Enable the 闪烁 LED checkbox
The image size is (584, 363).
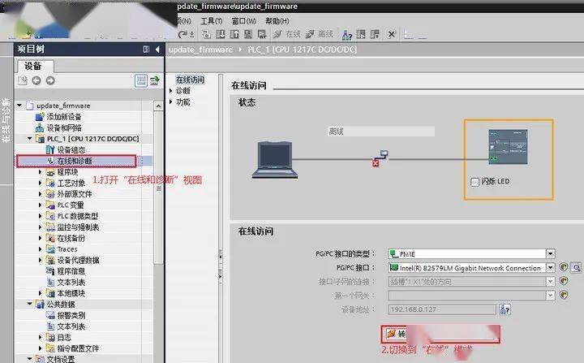(x=475, y=182)
